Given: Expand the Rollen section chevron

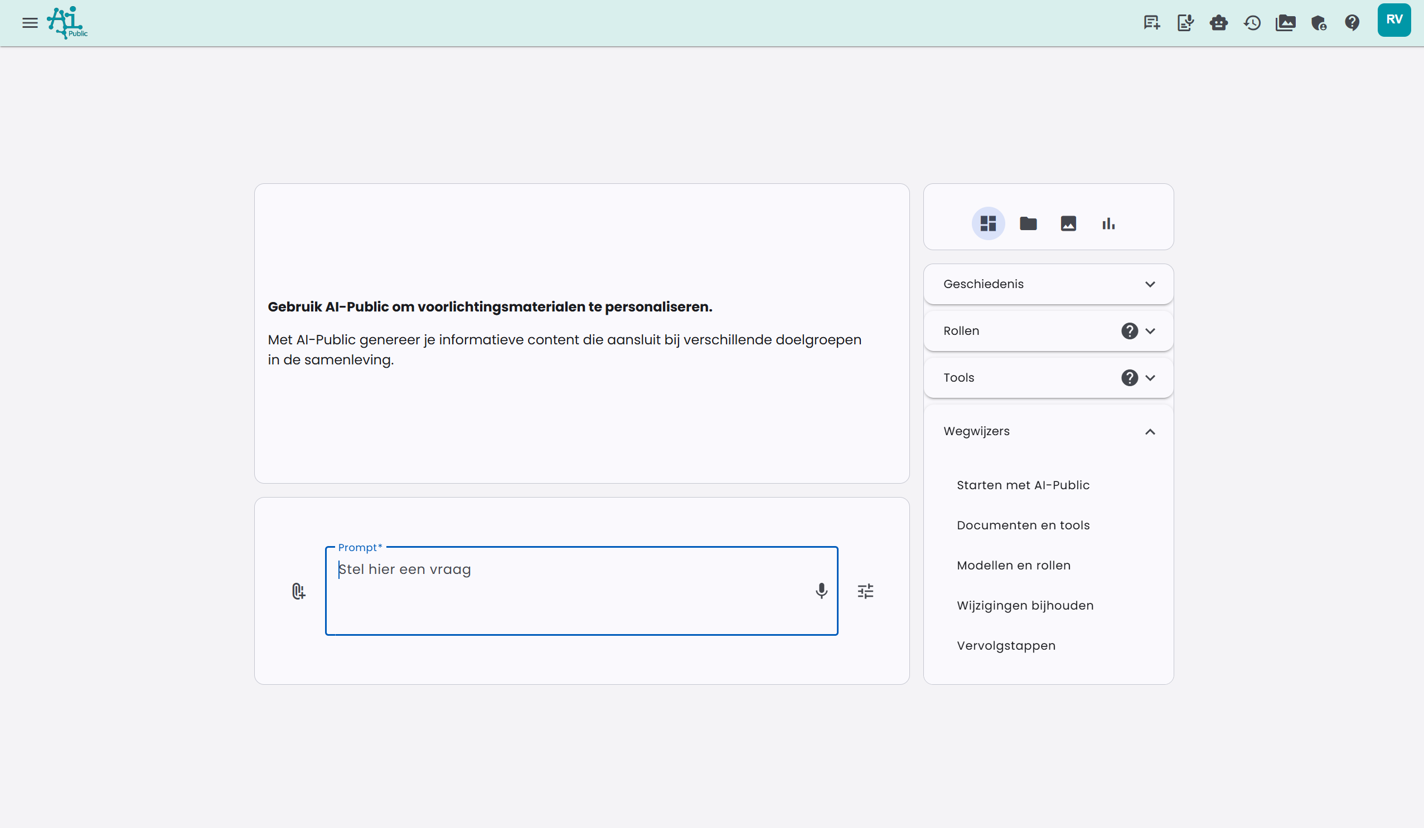Looking at the screenshot, I should [1150, 331].
